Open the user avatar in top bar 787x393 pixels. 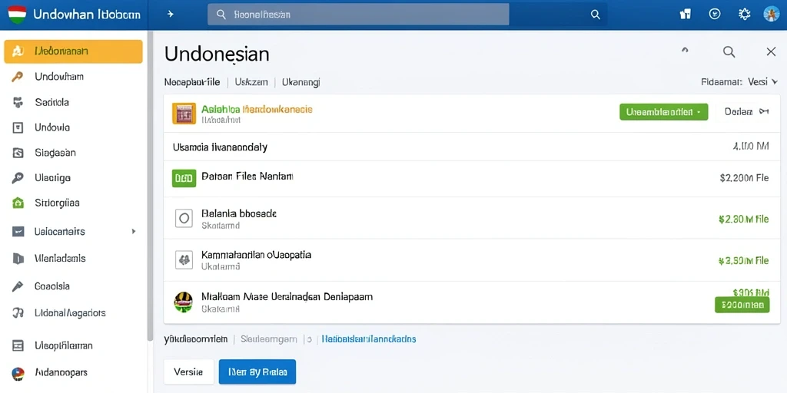click(x=771, y=14)
